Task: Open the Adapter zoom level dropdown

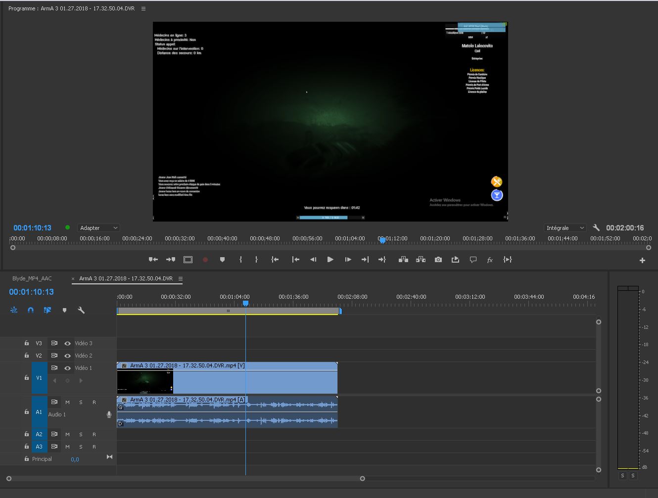Action: (98, 228)
